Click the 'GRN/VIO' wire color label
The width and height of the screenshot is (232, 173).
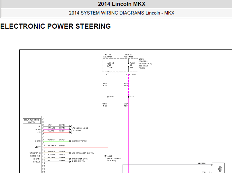click(51, 128)
